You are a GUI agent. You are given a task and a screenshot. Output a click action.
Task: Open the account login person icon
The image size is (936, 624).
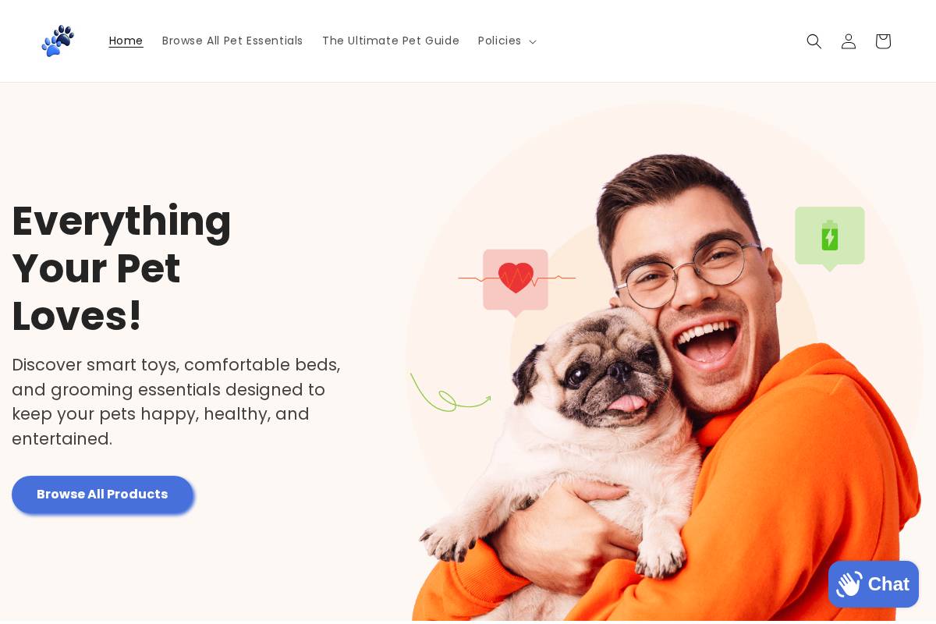(x=849, y=41)
